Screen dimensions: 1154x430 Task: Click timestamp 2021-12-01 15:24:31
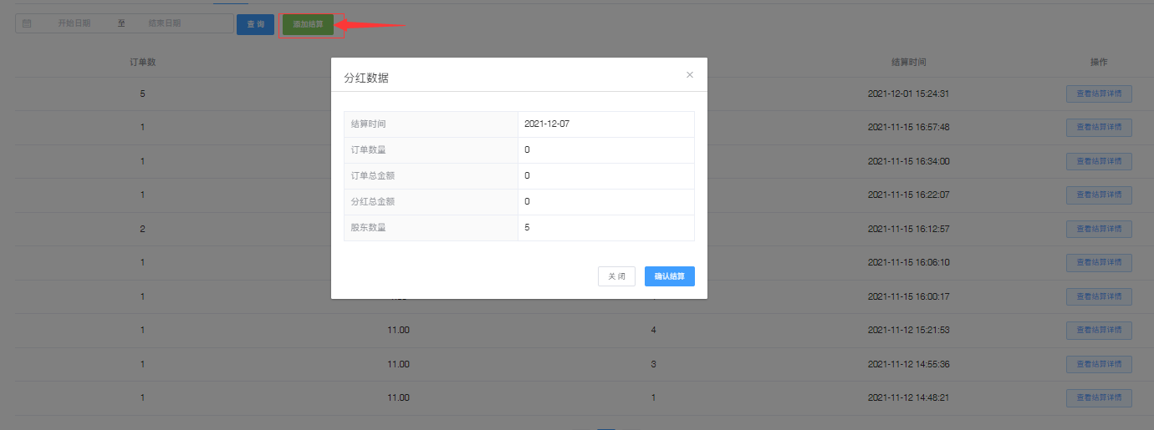click(908, 94)
